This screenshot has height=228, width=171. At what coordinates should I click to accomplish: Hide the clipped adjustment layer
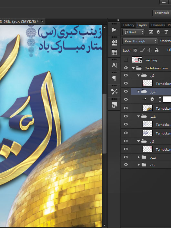pos(126,99)
